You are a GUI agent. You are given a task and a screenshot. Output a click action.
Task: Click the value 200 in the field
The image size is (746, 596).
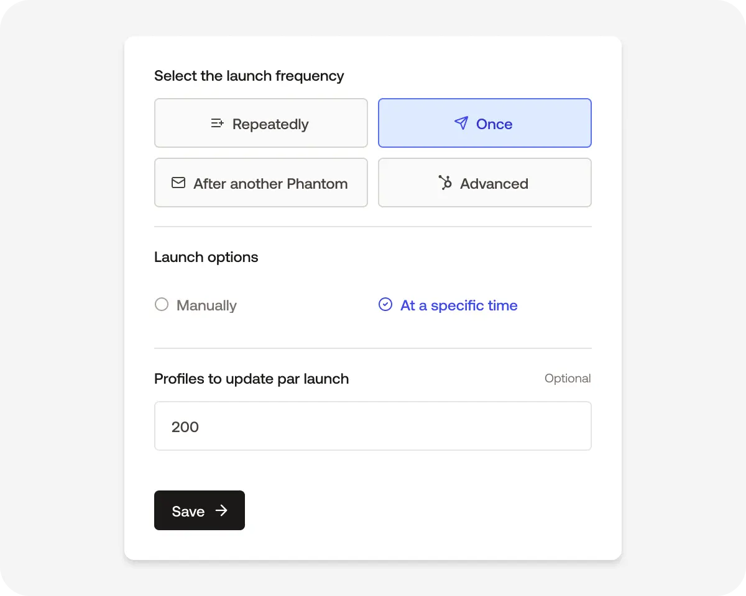point(185,427)
